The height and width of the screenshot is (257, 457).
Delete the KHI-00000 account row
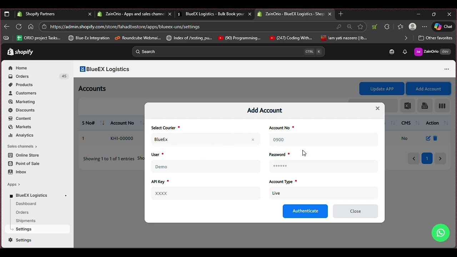(x=435, y=138)
